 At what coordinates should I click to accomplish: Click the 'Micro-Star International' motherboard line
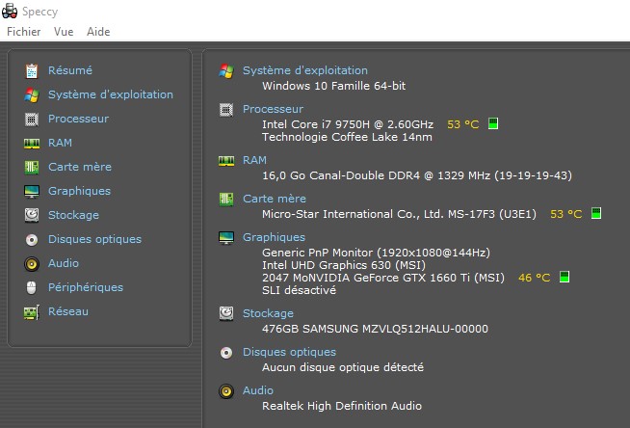click(399, 214)
